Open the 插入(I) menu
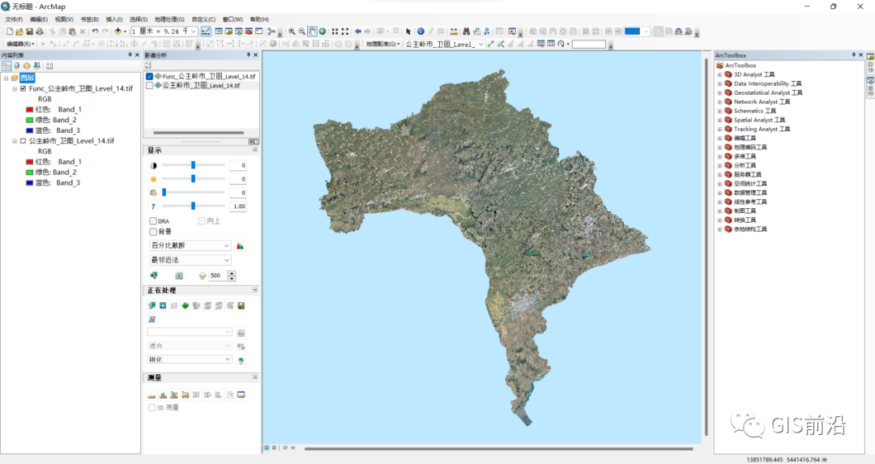The width and height of the screenshot is (875, 464). (114, 19)
